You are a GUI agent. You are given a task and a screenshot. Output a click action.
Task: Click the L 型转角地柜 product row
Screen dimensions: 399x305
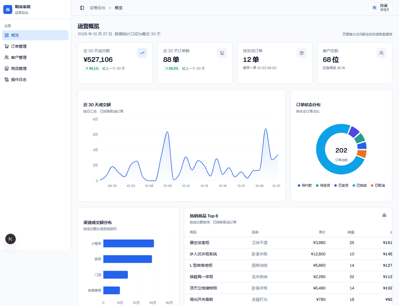coord(288,265)
